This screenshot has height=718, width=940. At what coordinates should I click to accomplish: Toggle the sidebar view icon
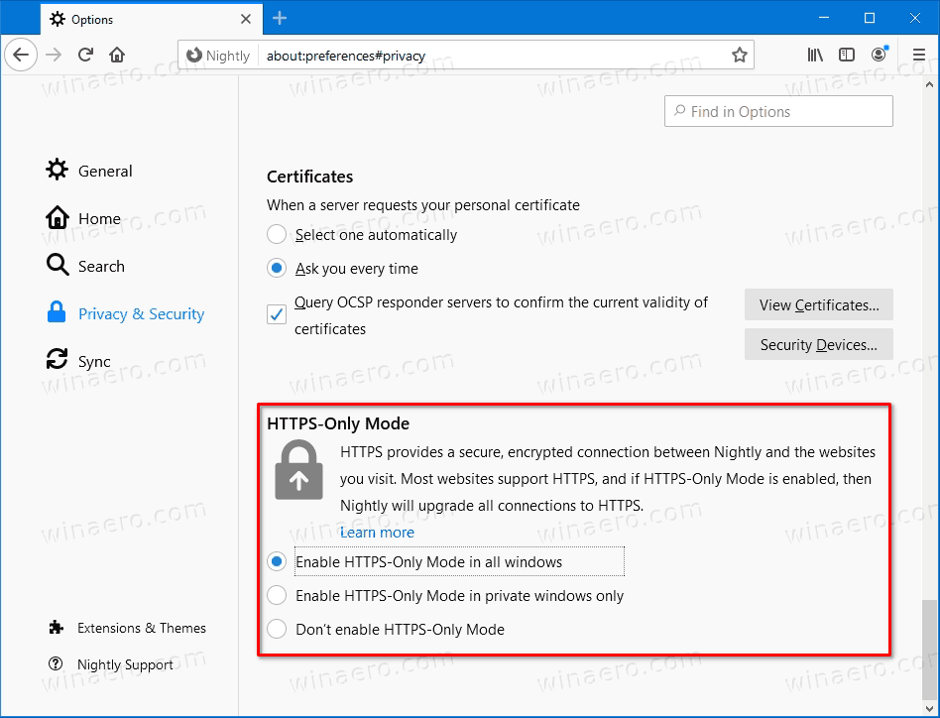click(847, 55)
